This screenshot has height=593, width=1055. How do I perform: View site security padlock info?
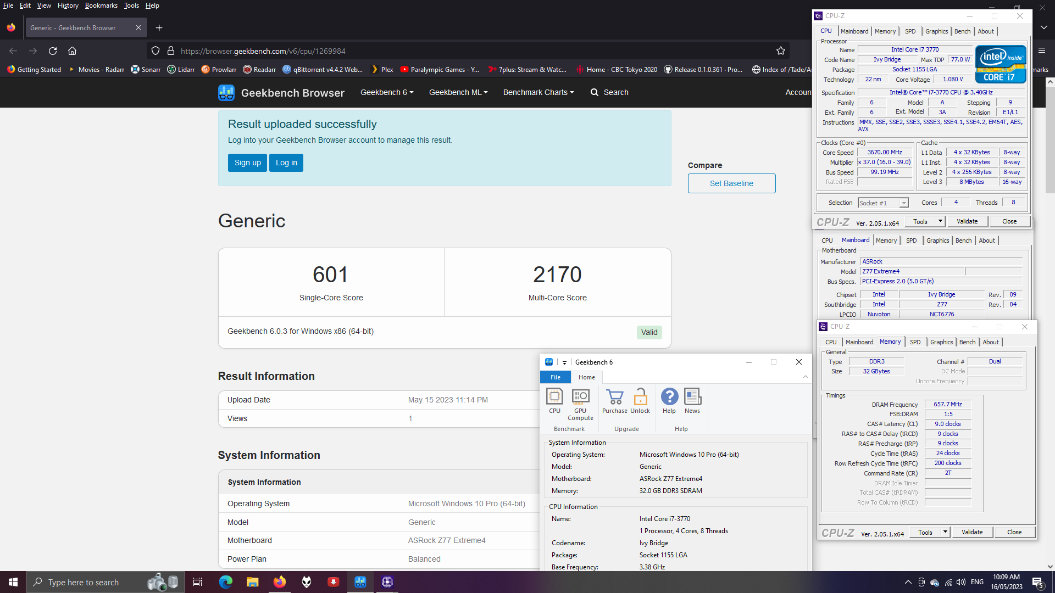pos(171,51)
